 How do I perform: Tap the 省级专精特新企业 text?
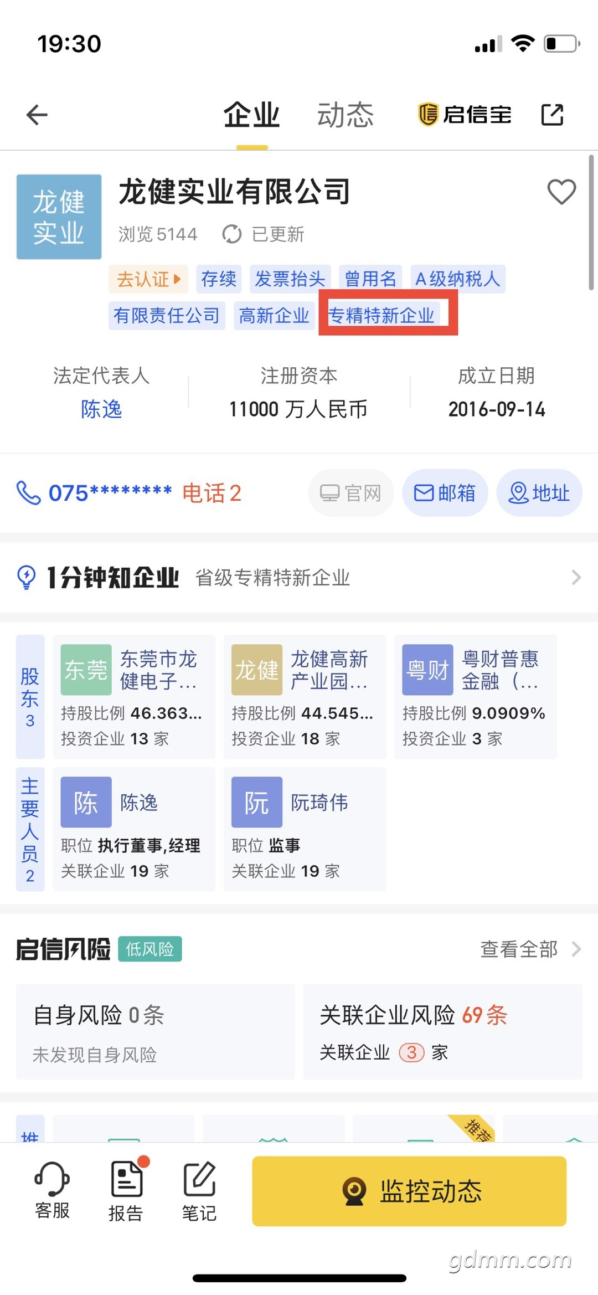click(x=272, y=578)
